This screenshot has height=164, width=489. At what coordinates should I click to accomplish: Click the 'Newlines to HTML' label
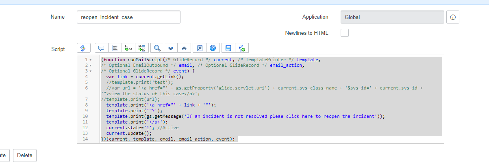coord(306,33)
